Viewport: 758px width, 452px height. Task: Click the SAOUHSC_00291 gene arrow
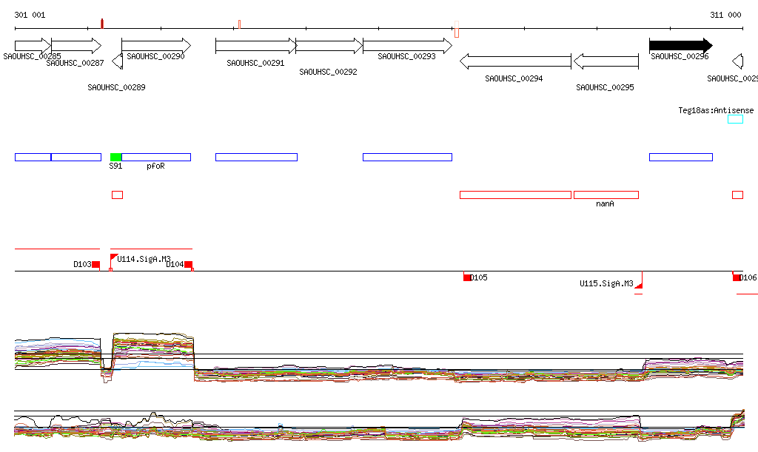coord(255,46)
